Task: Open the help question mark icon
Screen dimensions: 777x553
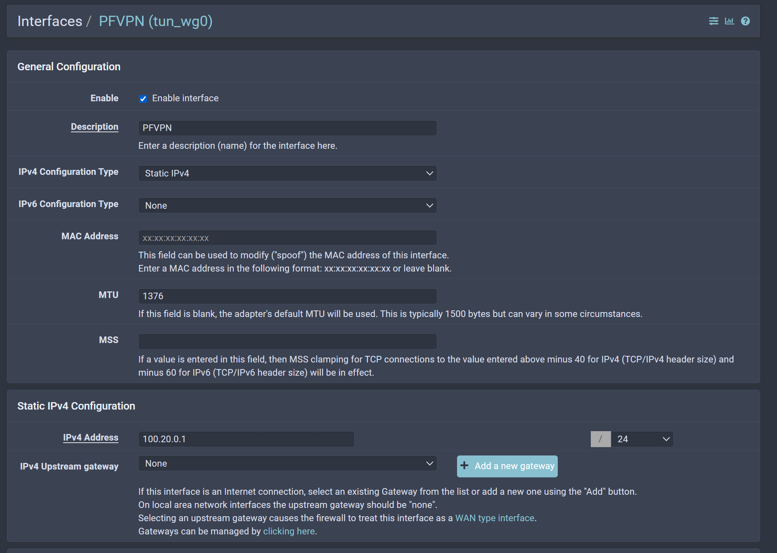Action: [745, 21]
